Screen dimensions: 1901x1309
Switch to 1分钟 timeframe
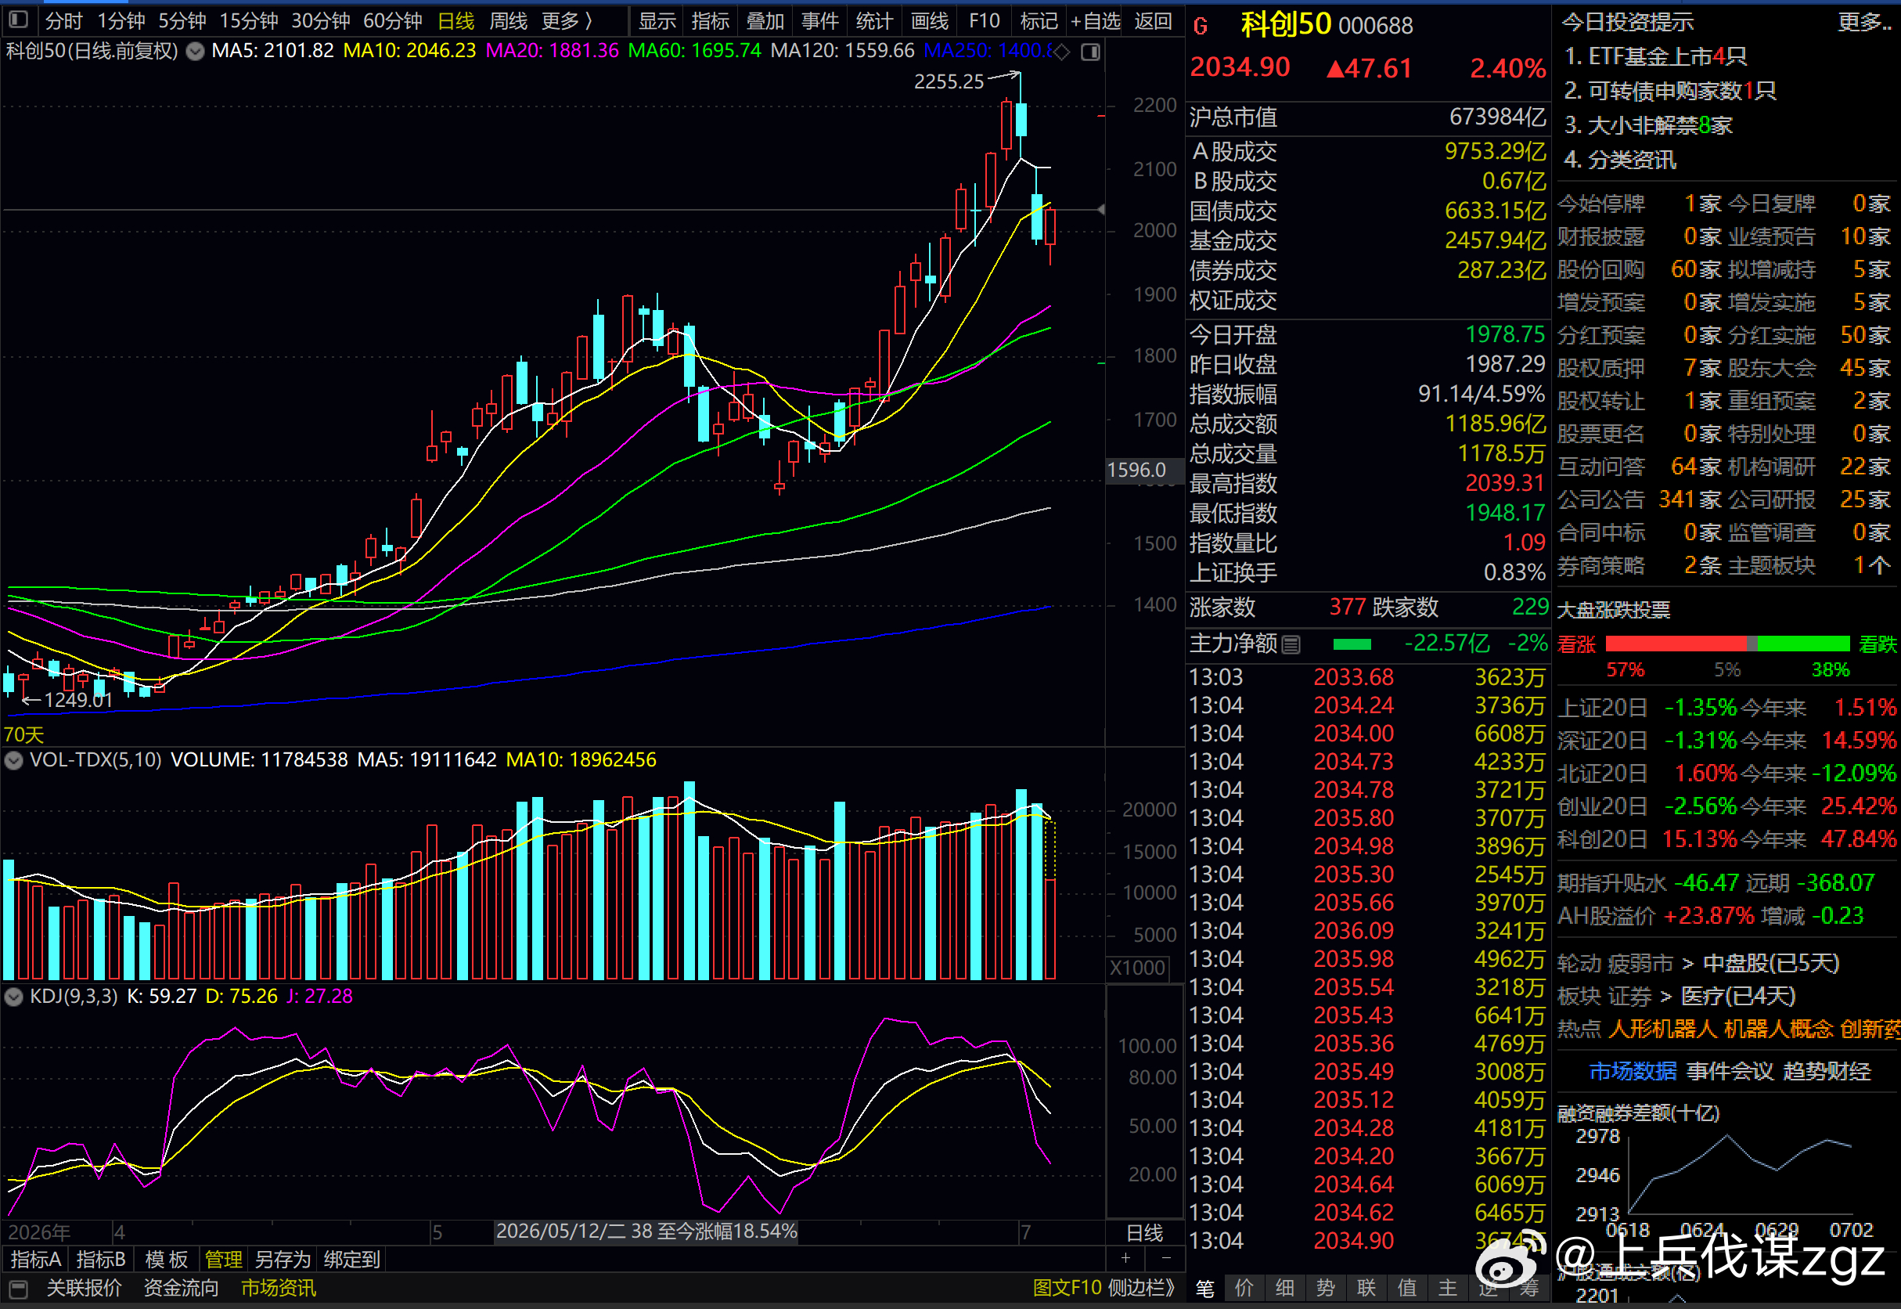point(121,20)
